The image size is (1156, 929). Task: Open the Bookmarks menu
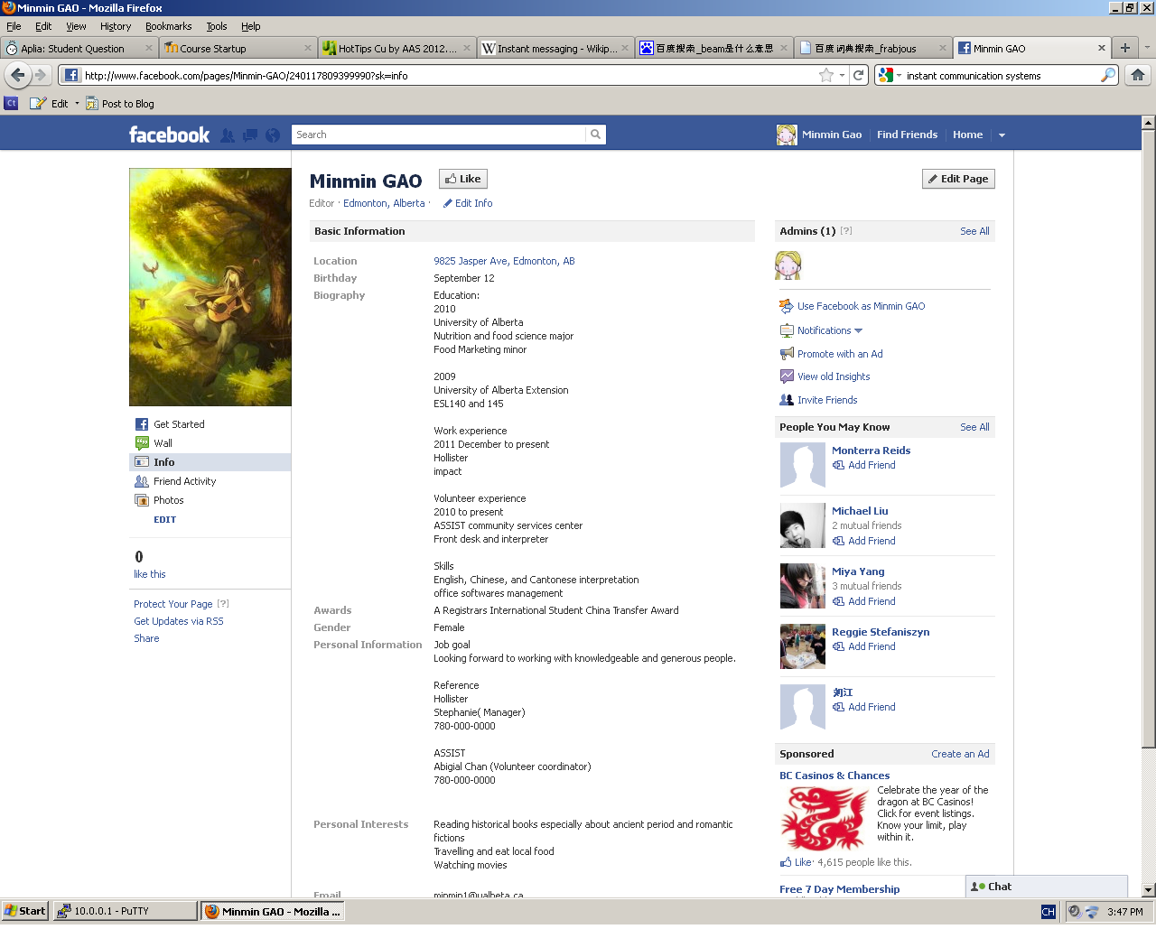click(x=168, y=26)
